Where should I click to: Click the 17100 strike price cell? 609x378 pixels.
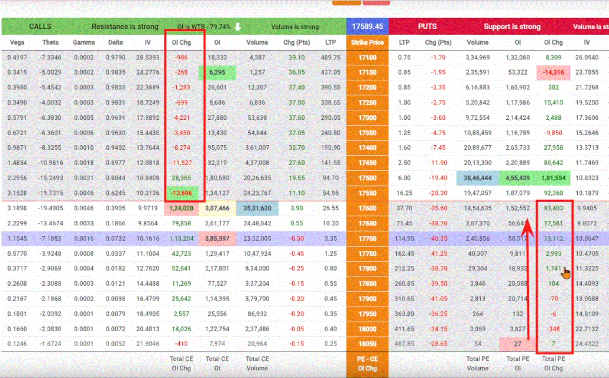point(367,57)
